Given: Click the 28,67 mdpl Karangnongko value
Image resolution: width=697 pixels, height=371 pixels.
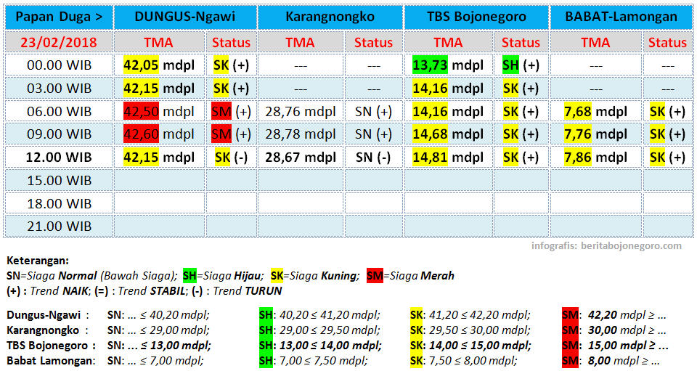Looking at the screenshot, I should 301,158.
